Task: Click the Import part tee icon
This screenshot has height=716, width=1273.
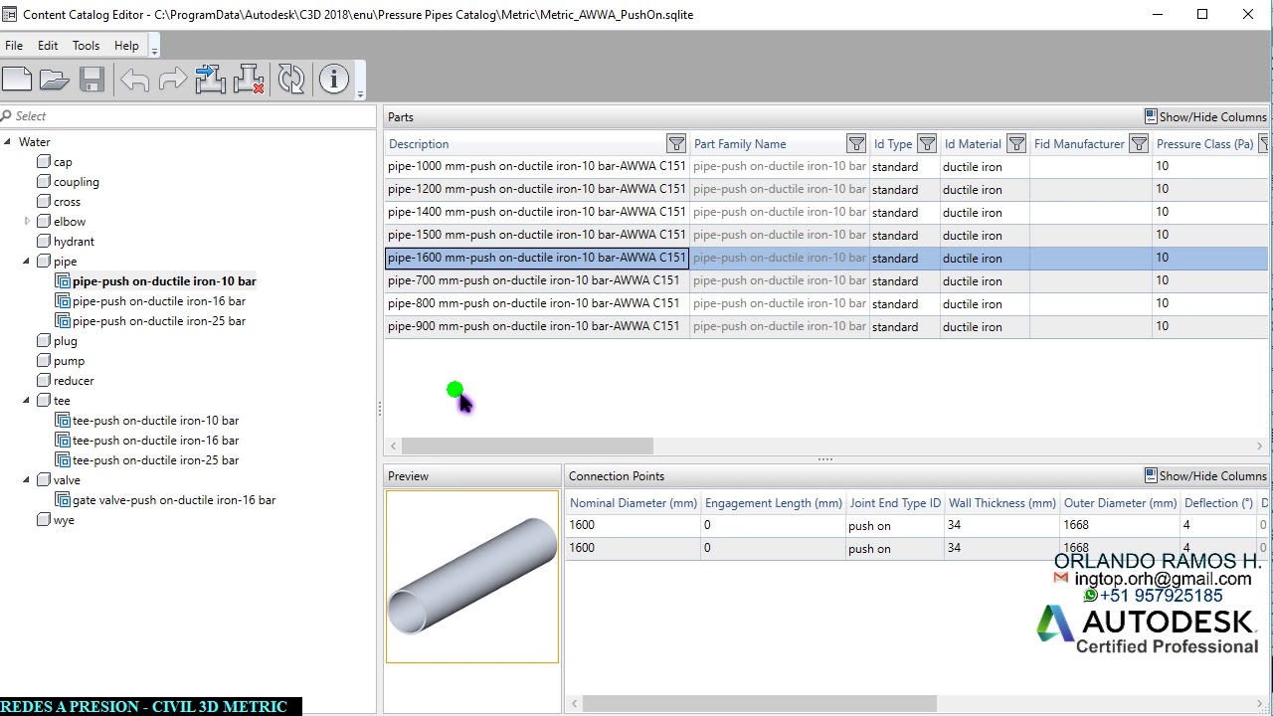Action: (210, 80)
